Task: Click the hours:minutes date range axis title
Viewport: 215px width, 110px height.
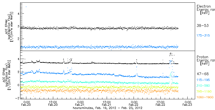Action: click(107, 108)
